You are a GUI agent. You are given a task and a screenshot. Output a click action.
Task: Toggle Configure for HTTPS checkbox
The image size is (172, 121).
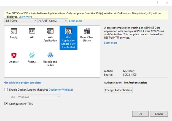[x=6, y=104]
